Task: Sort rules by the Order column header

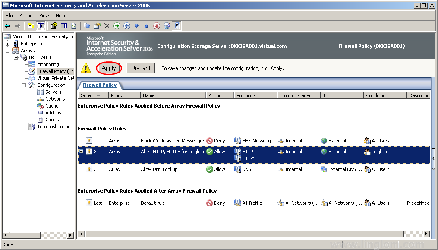Action: [93, 95]
